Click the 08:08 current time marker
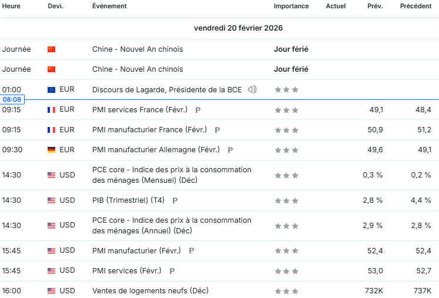The width and height of the screenshot is (439, 298). point(12,99)
